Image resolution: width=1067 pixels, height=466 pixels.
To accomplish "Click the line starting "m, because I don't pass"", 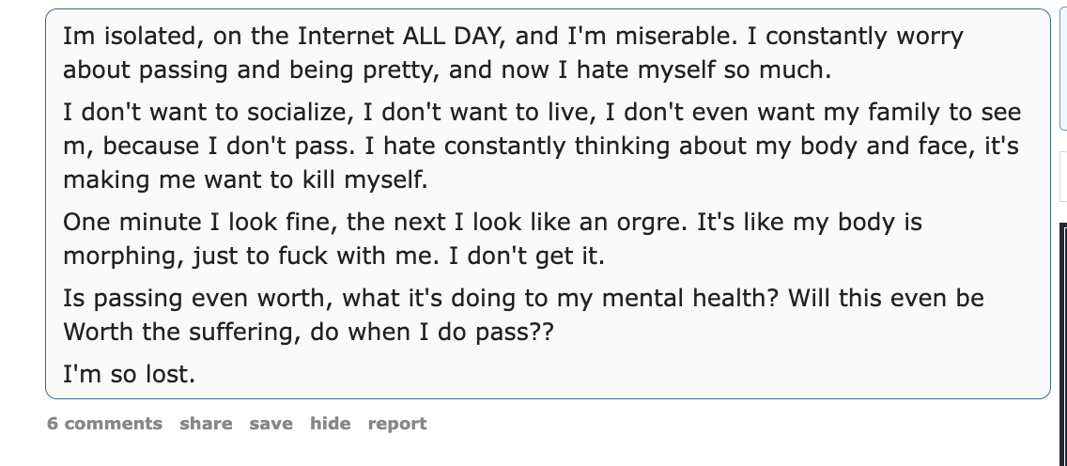I will click(541, 147).
